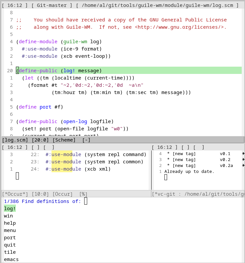Select the 'win' completion candidate
The image size is (245, 263).
click(x=8, y=216)
